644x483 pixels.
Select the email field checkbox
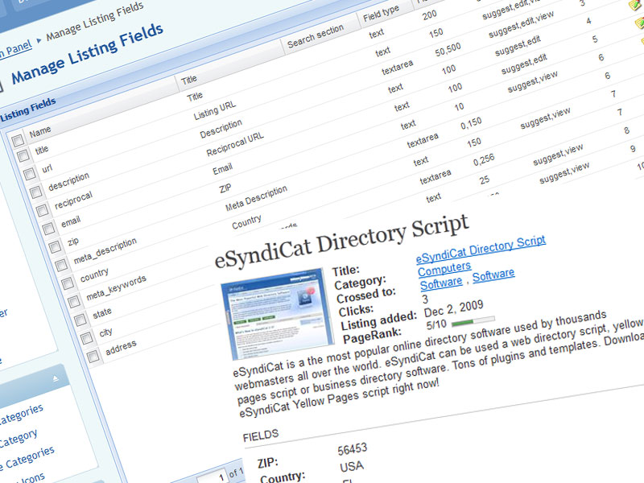(x=48, y=229)
